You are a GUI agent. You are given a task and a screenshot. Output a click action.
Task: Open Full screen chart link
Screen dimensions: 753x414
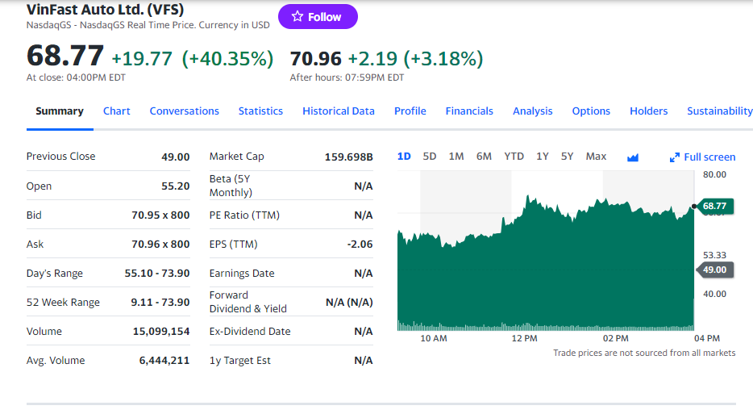(x=702, y=157)
